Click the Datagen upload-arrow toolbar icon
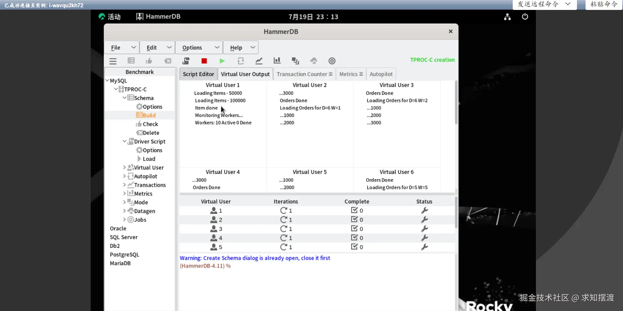Screen dimensions: 623x311 [x=314, y=61]
